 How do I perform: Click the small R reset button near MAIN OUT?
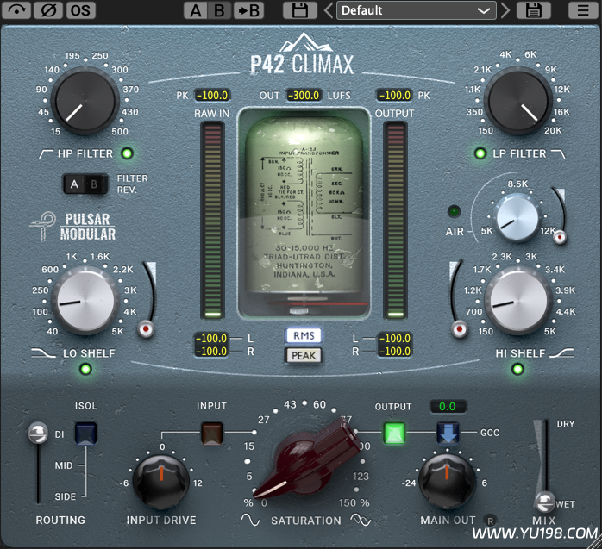pyautogui.click(x=490, y=521)
